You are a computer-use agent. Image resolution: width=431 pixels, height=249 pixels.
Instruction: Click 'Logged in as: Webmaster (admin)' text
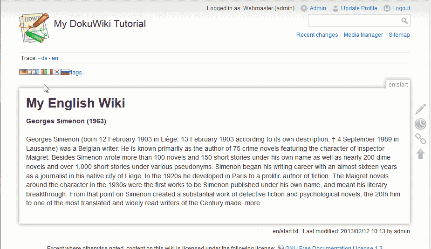250,8
